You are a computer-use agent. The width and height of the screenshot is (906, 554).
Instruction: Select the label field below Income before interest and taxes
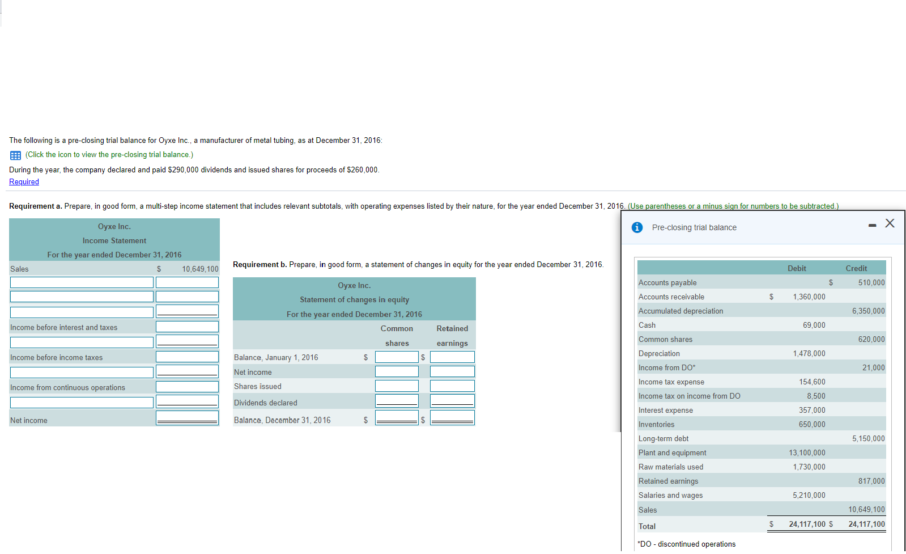point(82,342)
